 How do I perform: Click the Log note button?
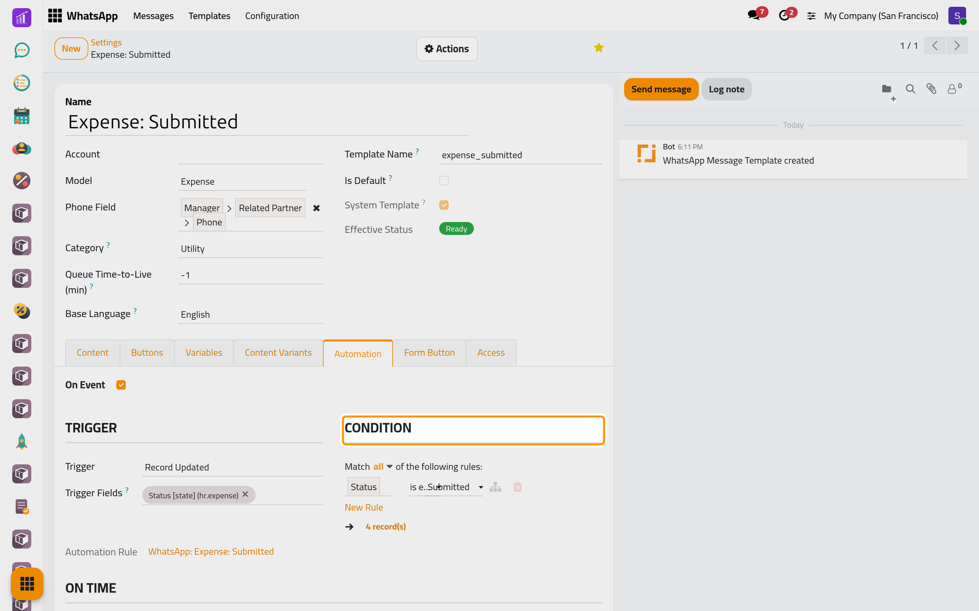(726, 90)
